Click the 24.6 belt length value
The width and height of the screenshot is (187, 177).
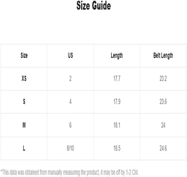[x=163, y=148]
